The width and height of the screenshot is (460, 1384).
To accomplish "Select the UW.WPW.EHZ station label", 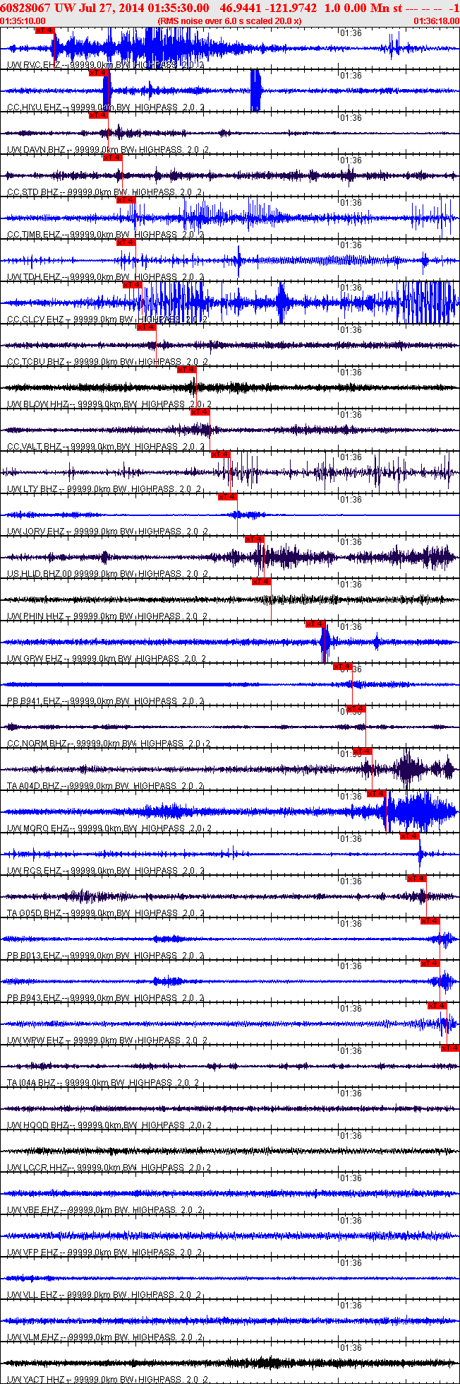I will point(35,1040).
